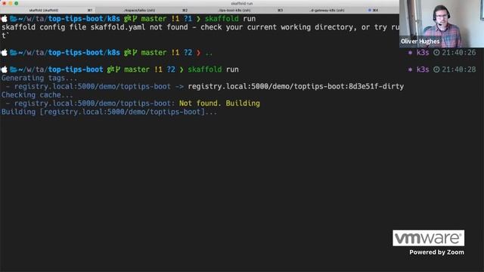Click the vmware logo

point(429,238)
